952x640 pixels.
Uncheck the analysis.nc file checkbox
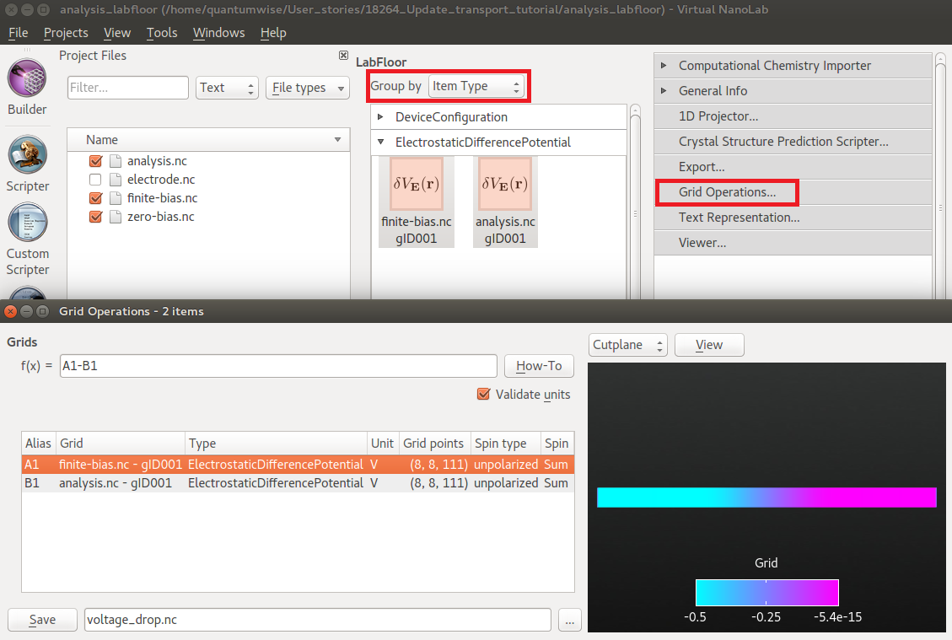coord(95,161)
